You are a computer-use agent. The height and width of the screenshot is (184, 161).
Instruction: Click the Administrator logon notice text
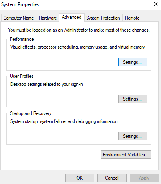(79, 30)
